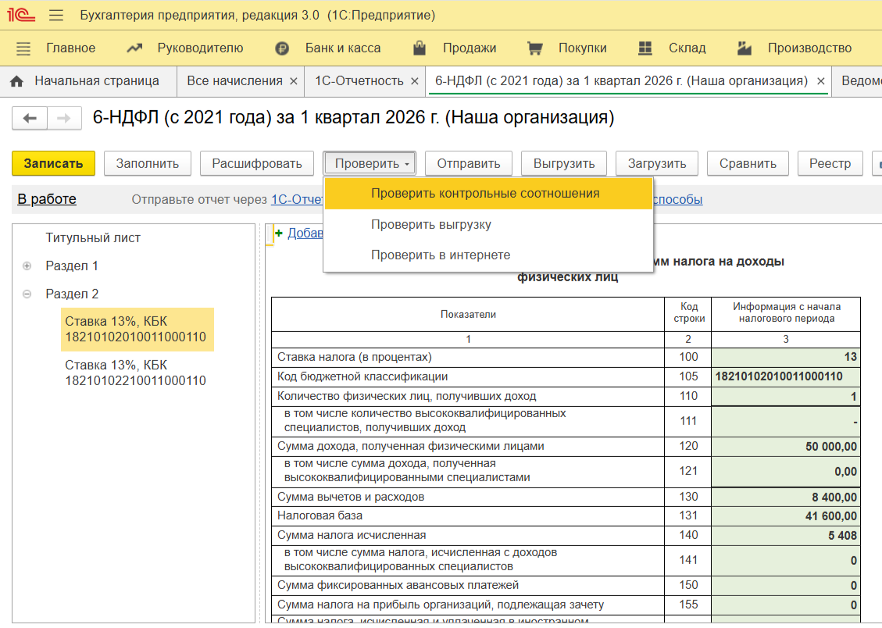Expand the Раздел 1 tree node
This screenshot has height=628, width=882.
pyautogui.click(x=27, y=266)
